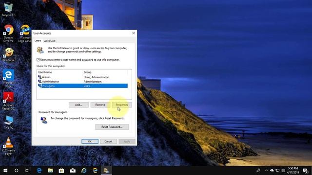
Task: Launch Edge from the taskbar
Action: (x=39, y=171)
